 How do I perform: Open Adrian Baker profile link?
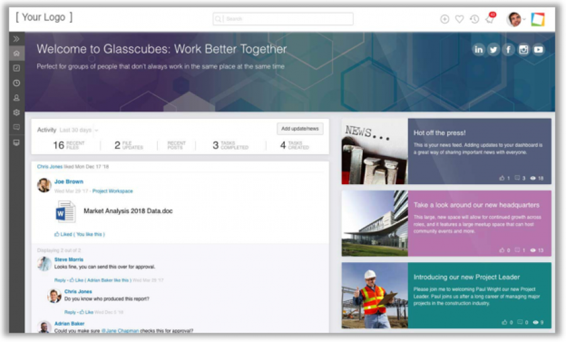pos(69,324)
